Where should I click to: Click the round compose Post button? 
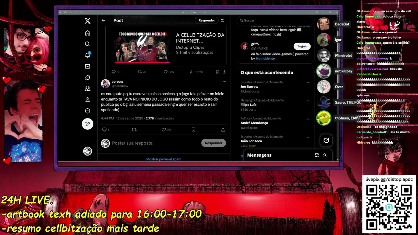(x=88, y=124)
